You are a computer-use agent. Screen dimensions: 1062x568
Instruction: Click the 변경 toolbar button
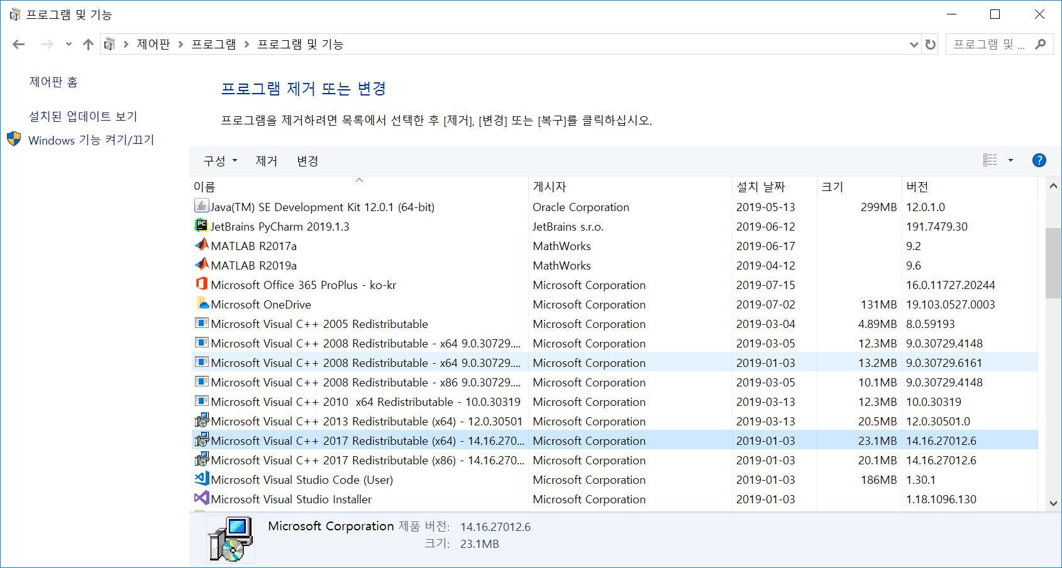307,161
